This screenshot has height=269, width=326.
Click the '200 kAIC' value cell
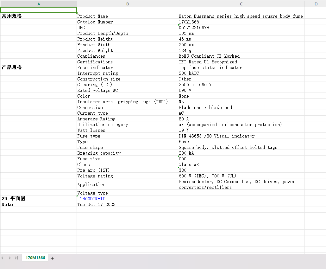[x=241, y=73]
